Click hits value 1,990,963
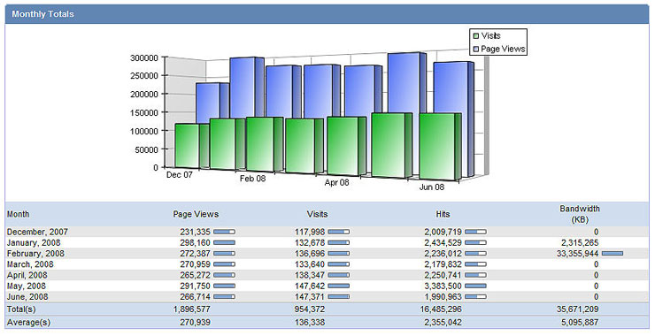The width and height of the screenshot is (655, 336). point(443,297)
